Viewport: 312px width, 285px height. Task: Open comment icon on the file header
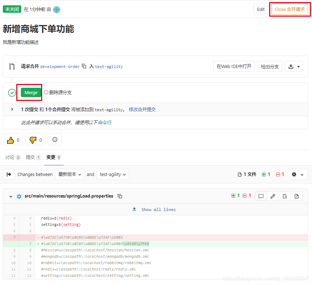tap(261, 196)
